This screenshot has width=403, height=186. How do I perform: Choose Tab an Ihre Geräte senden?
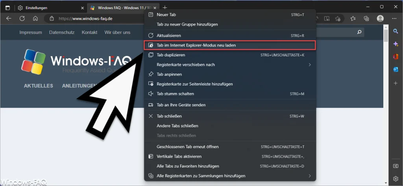click(x=230, y=105)
